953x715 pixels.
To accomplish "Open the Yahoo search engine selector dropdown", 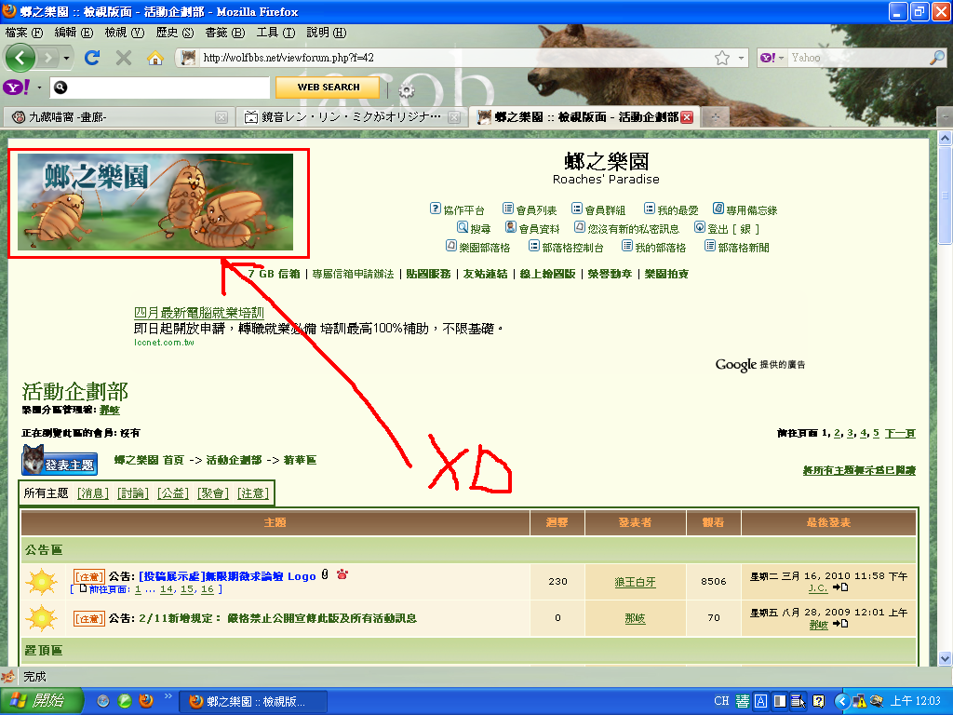I will pos(774,58).
